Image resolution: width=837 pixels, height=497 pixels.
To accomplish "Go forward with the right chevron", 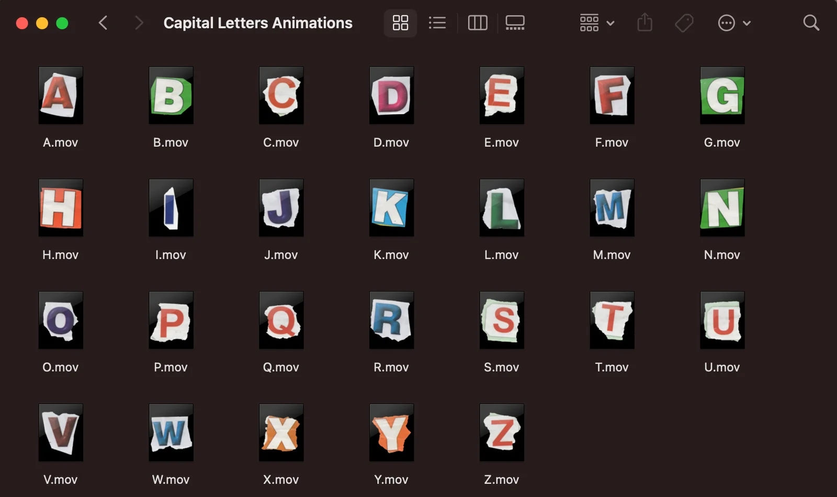I will point(139,23).
